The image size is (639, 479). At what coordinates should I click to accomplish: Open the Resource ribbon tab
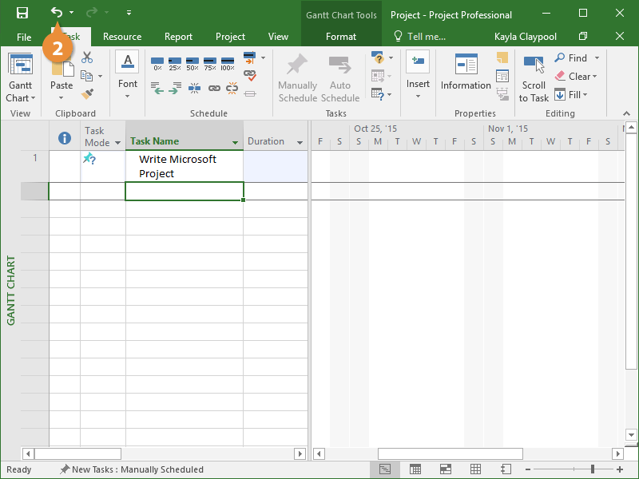tap(122, 37)
